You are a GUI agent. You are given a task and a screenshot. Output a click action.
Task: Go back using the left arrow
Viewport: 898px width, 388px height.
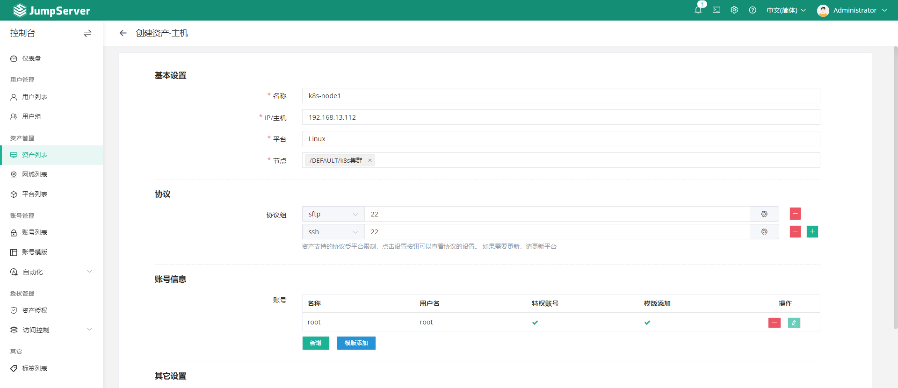point(123,33)
